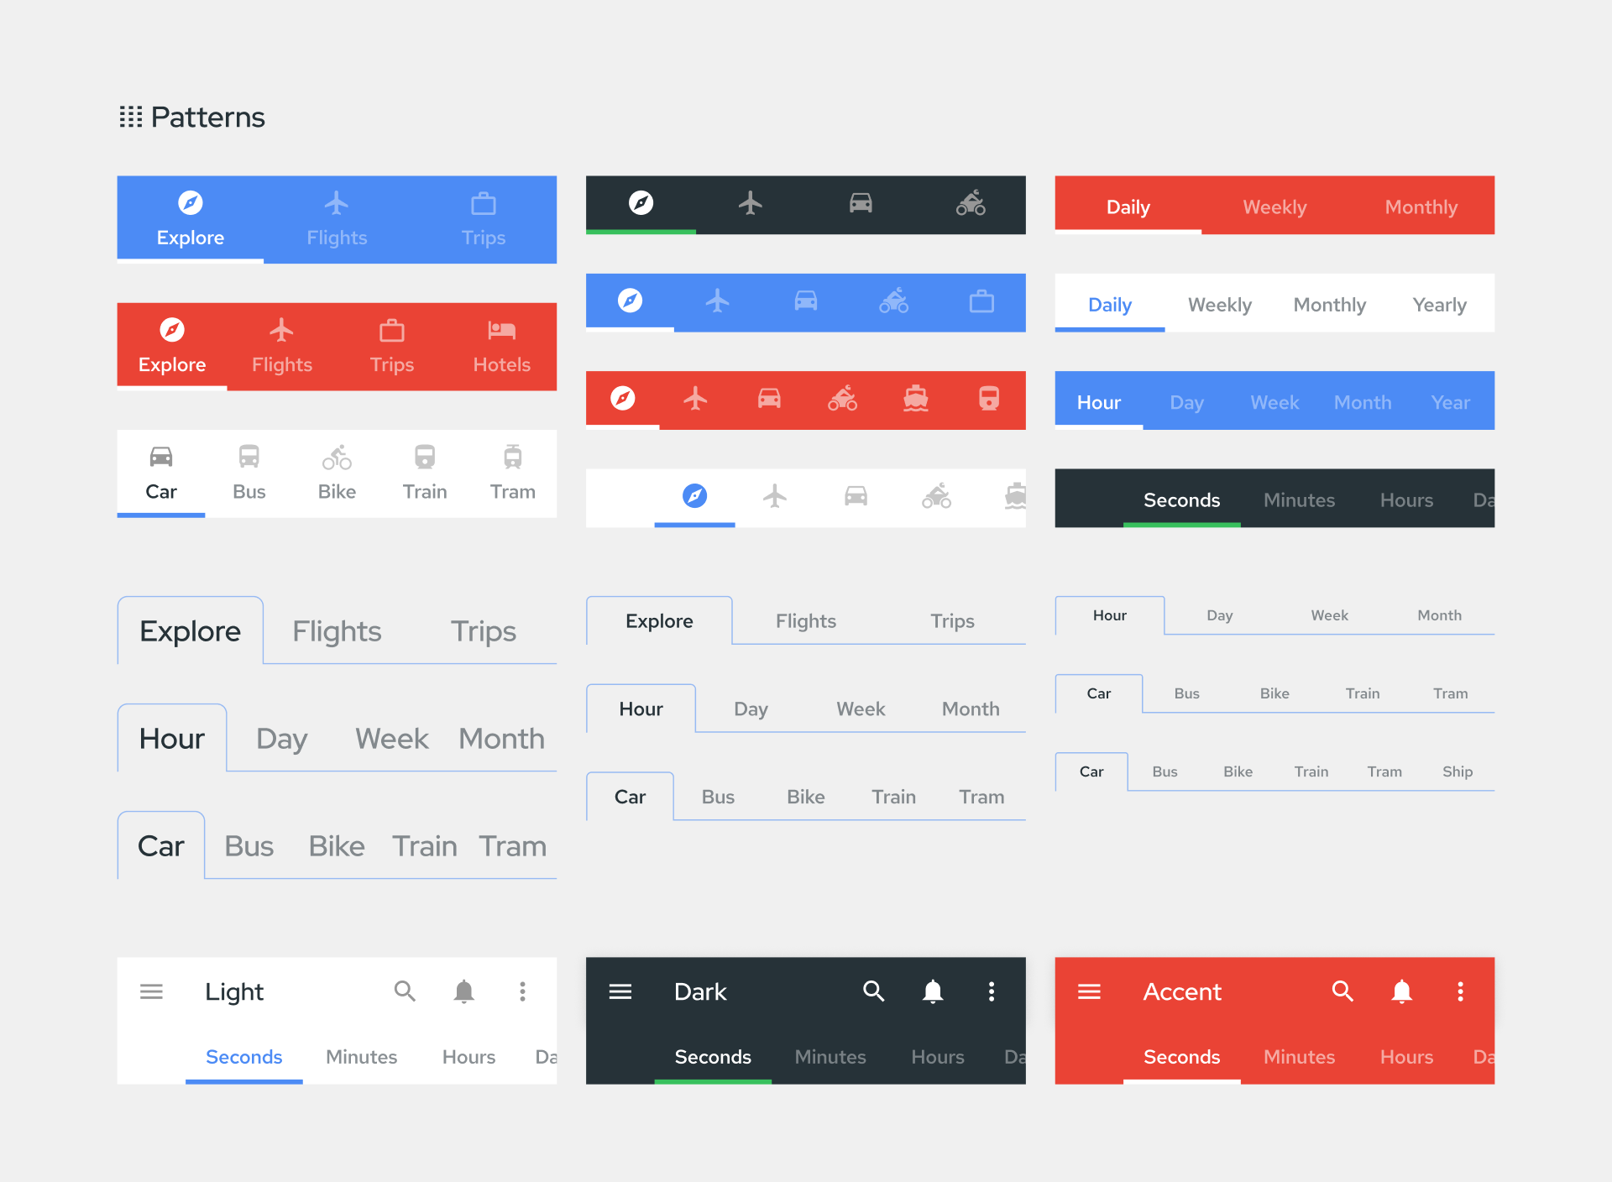This screenshot has height=1182, width=1612.
Task: Select Year tab in blue text bar
Action: point(1450,402)
